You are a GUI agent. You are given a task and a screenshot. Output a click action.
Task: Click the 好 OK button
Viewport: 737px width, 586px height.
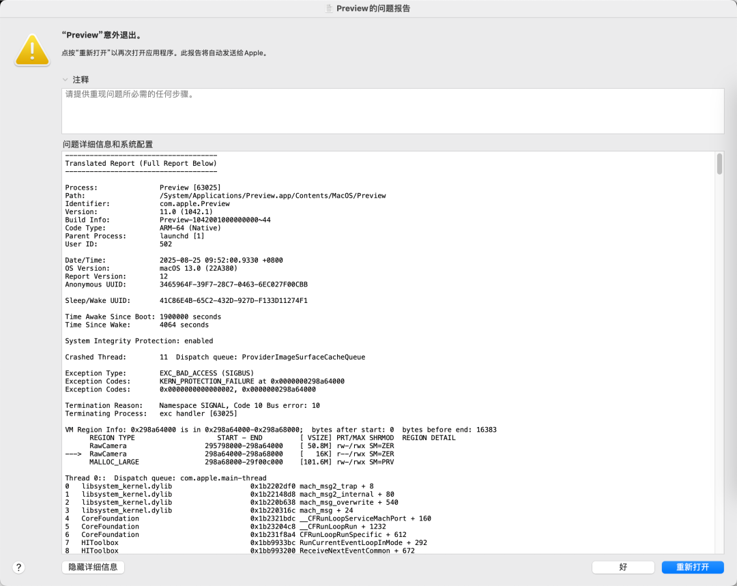click(x=623, y=567)
